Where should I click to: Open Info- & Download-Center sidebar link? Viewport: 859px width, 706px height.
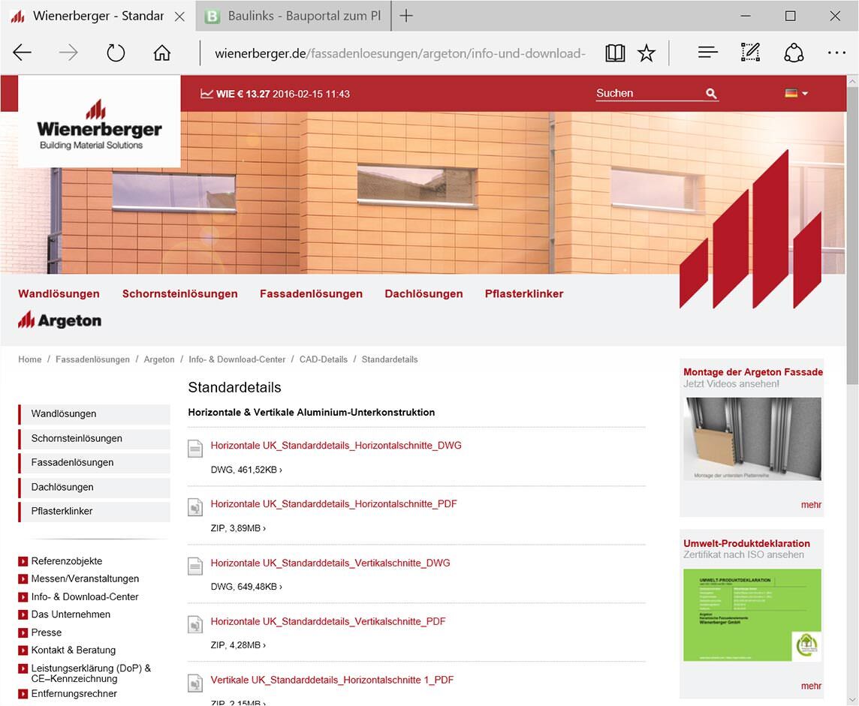(x=85, y=597)
